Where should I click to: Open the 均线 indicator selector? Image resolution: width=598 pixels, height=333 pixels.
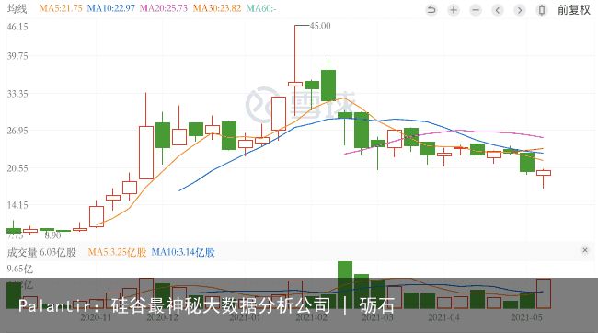coord(17,8)
